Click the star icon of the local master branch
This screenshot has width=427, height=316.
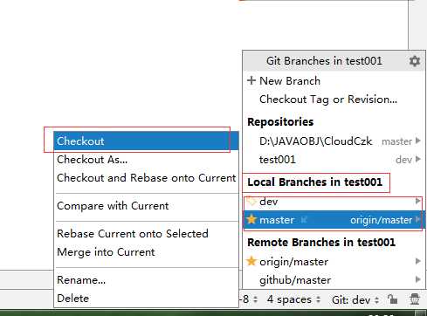(251, 219)
